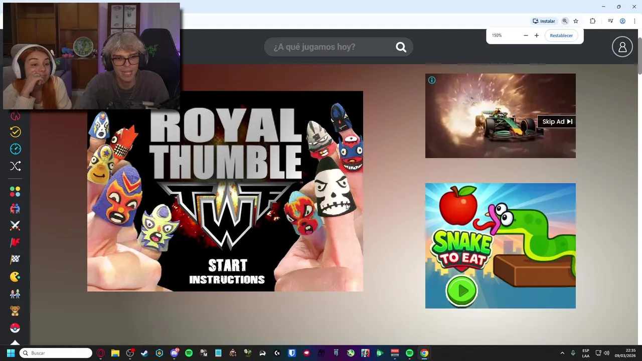Open the volume control tray icon
Screen dimensions: 642x361
[606, 353]
